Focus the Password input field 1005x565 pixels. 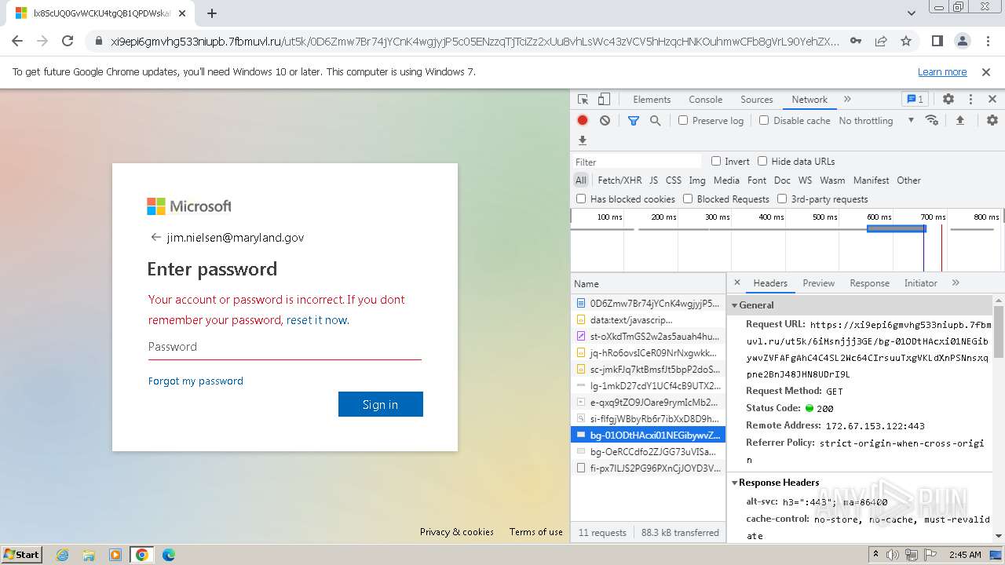point(285,347)
